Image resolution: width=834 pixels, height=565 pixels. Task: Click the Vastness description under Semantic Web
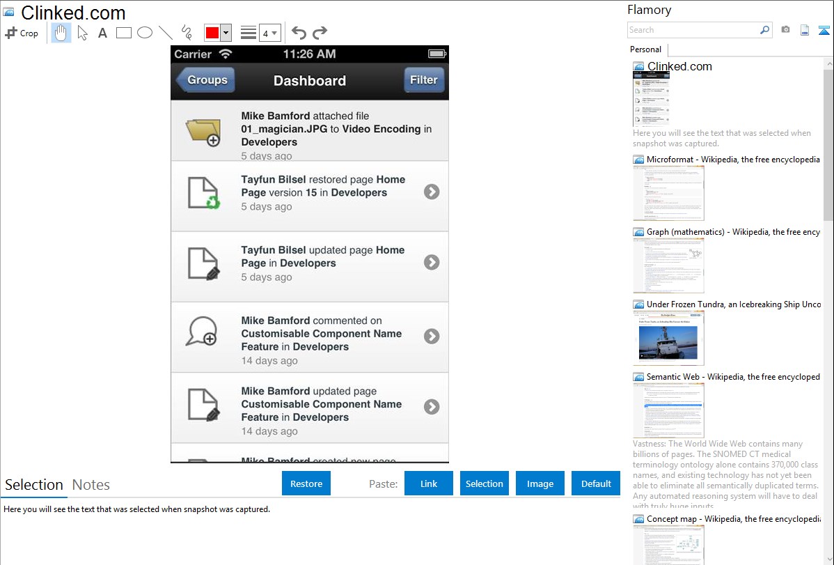pyautogui.click(x=725, y=474)
